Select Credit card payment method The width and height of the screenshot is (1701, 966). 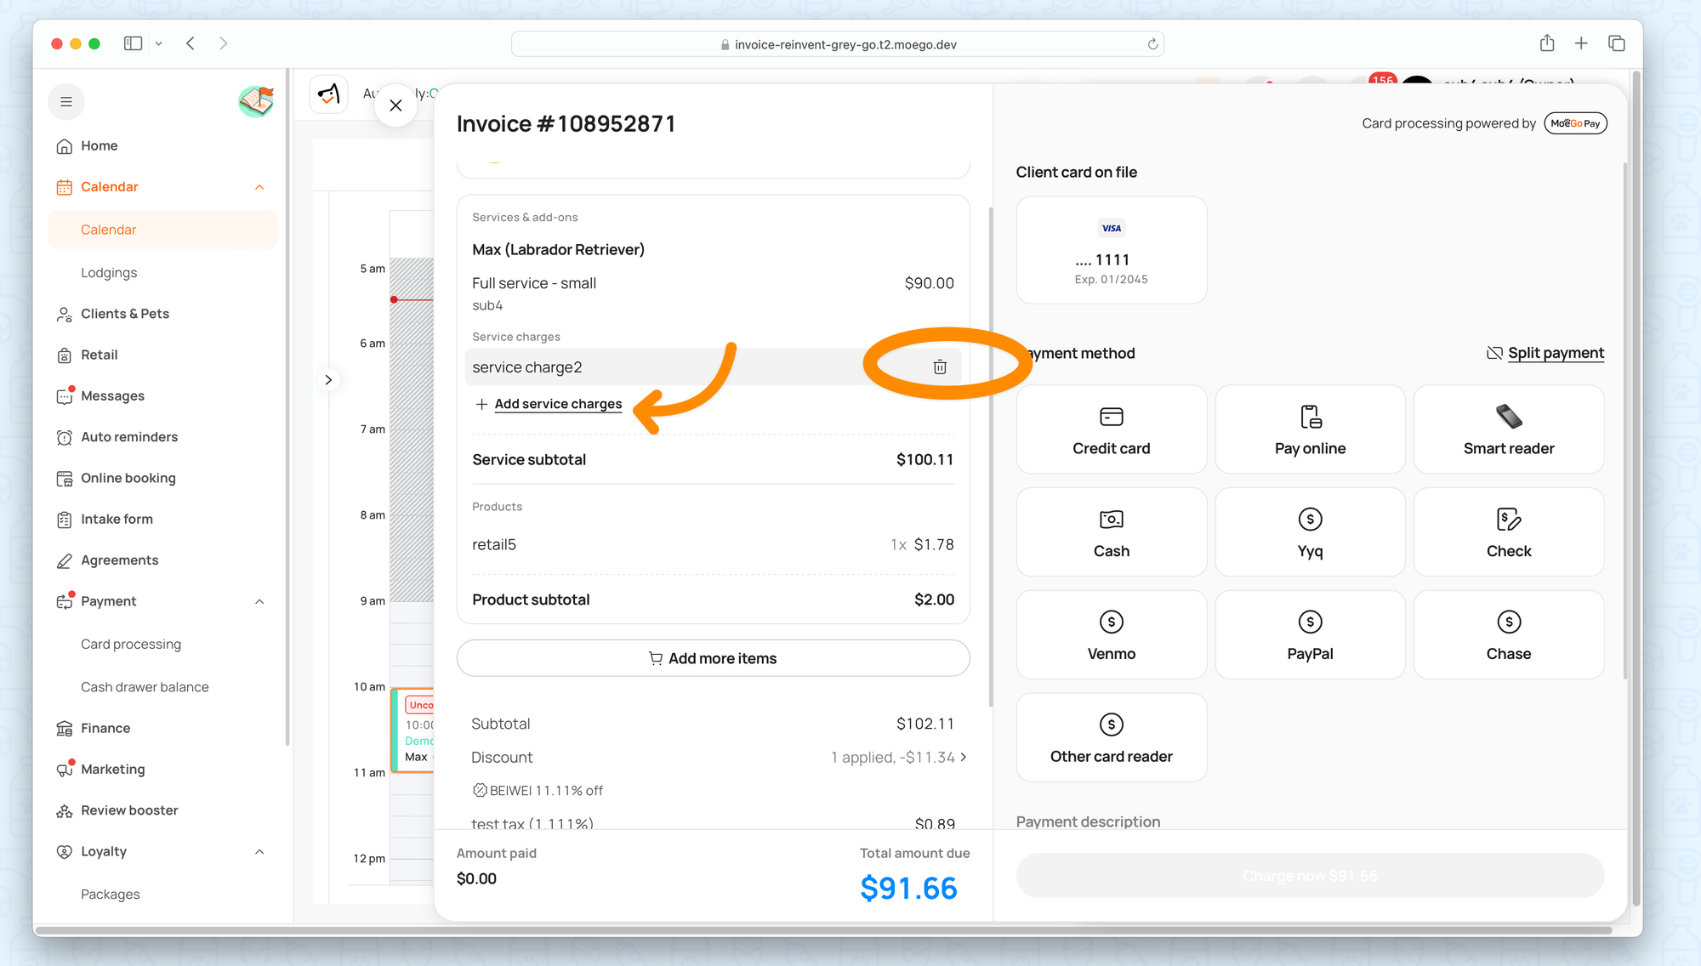tap(1111, 429)
